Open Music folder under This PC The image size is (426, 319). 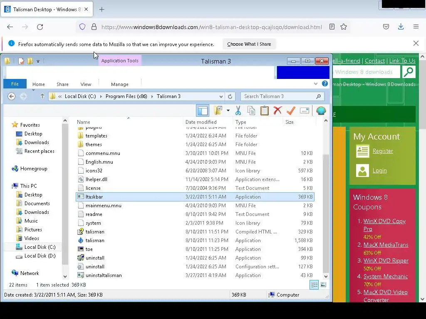[x=31, y=221]
